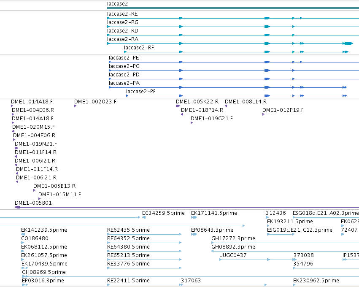Click cDNA RE22411.5prime
Viewport: 359px width, 287px height.
point(128,281)
